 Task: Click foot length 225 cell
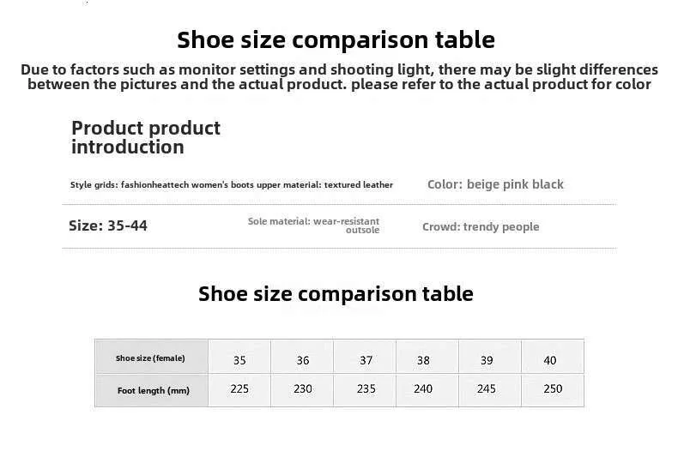click(x=239, y=390)
